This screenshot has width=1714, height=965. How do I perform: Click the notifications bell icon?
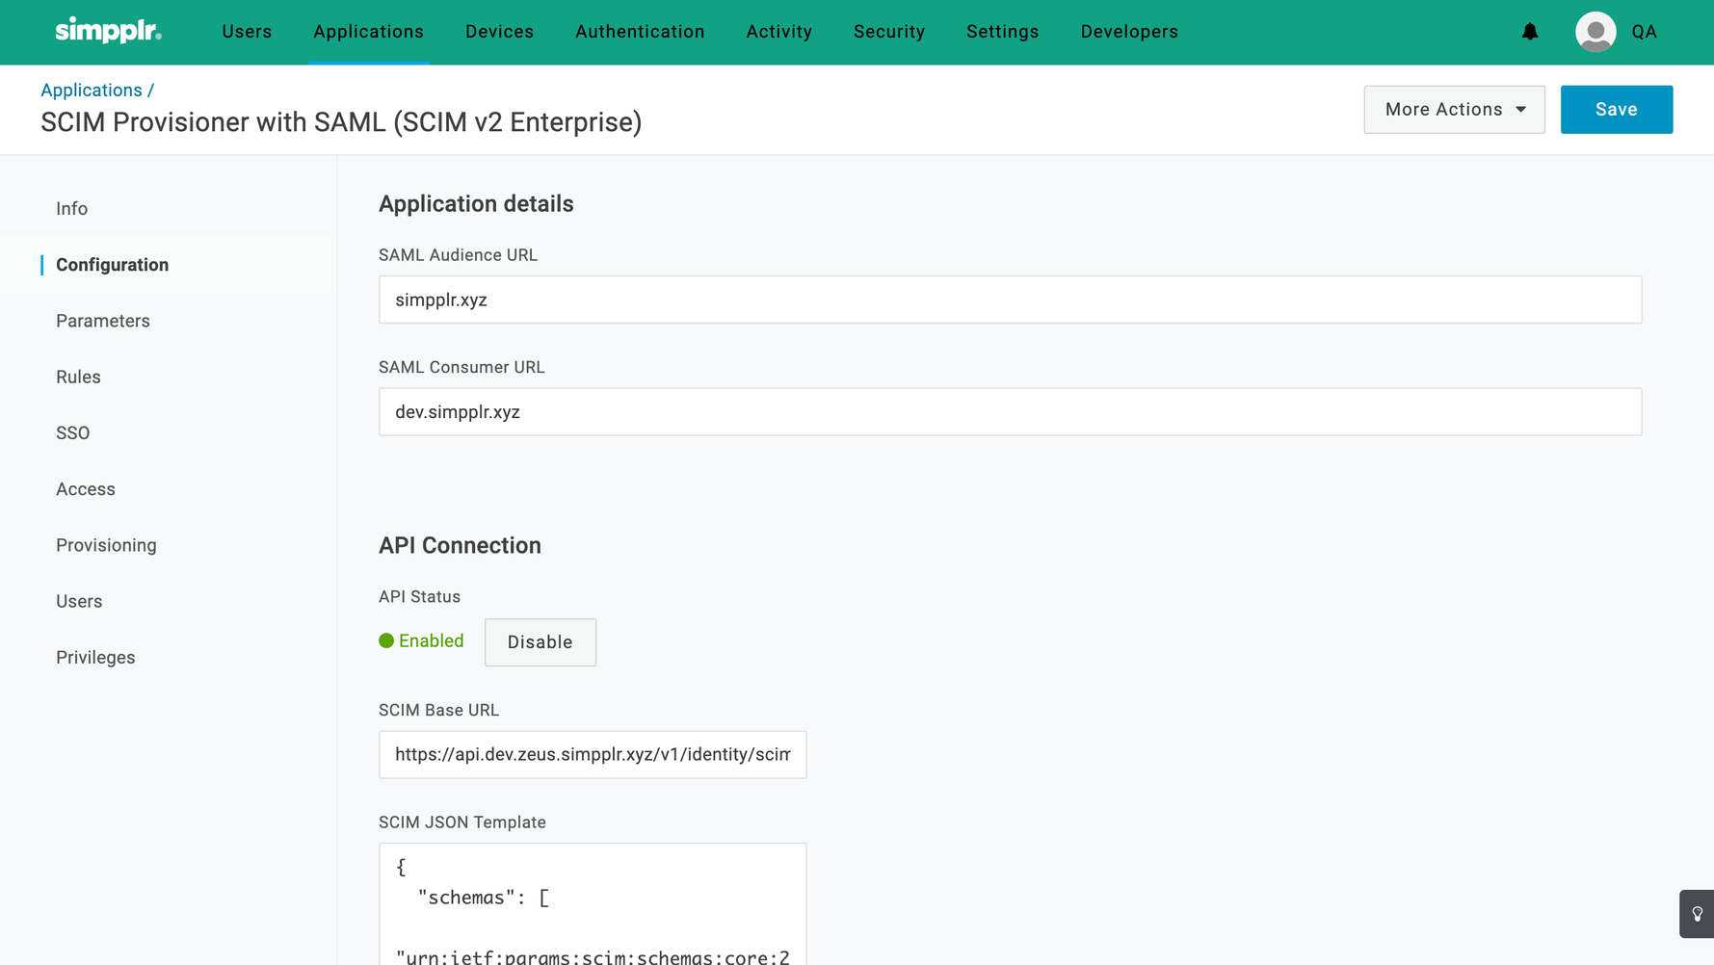coord(1530,32)
